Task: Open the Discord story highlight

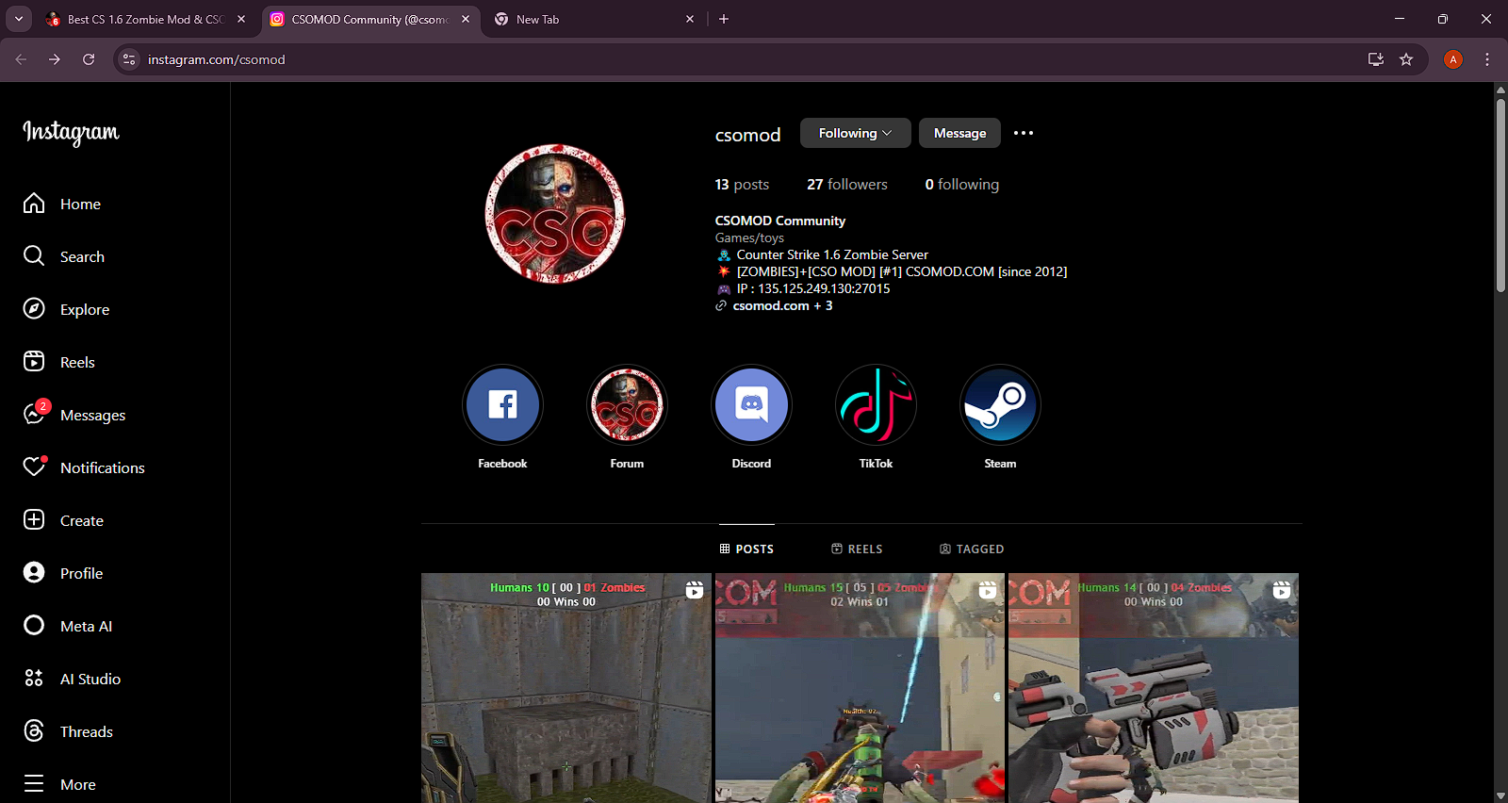Action: click(x=751, y=405)
